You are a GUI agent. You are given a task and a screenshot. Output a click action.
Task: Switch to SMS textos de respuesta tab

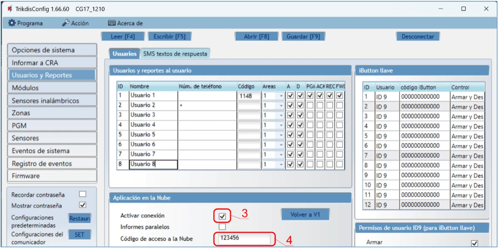[175, 54]
